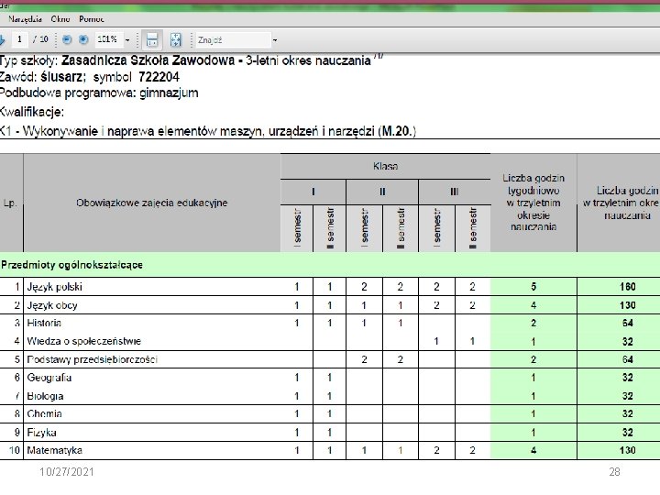The height and width of the screenshot is (495, 660).
Task: Click the 'Klasa' table header
Action: (x=385, y=166)
